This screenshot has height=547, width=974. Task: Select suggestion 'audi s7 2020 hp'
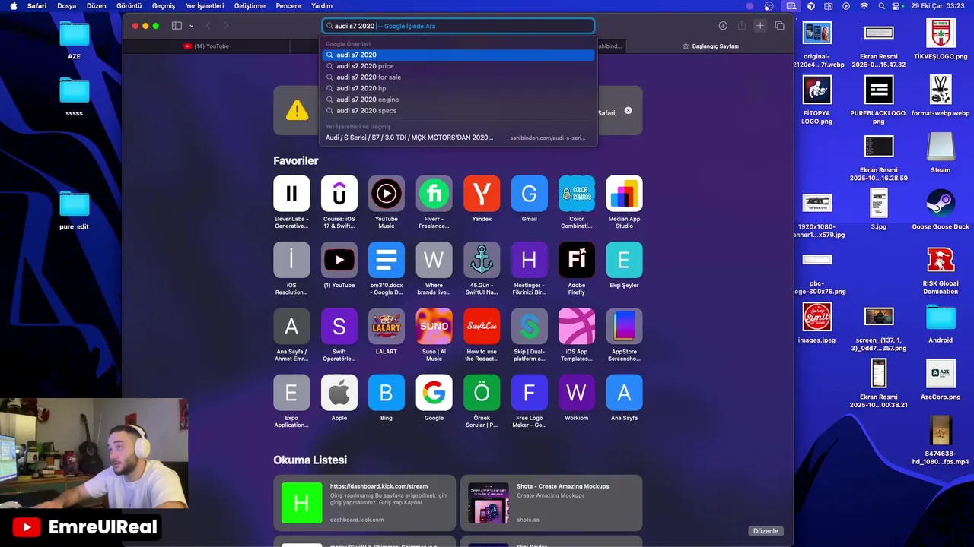458,88
